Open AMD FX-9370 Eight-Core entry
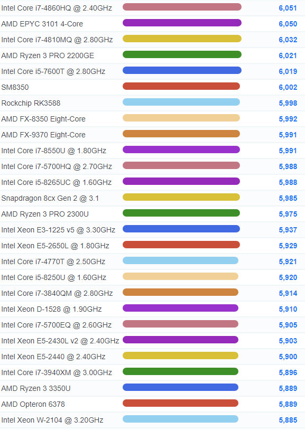 point(43,135)
